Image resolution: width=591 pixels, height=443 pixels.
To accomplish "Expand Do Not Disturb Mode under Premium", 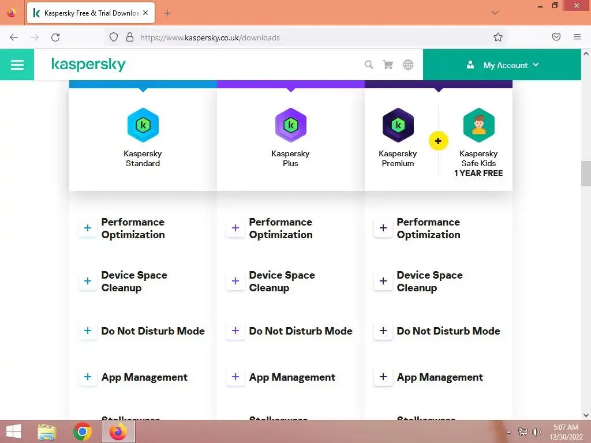I will 383,331.
